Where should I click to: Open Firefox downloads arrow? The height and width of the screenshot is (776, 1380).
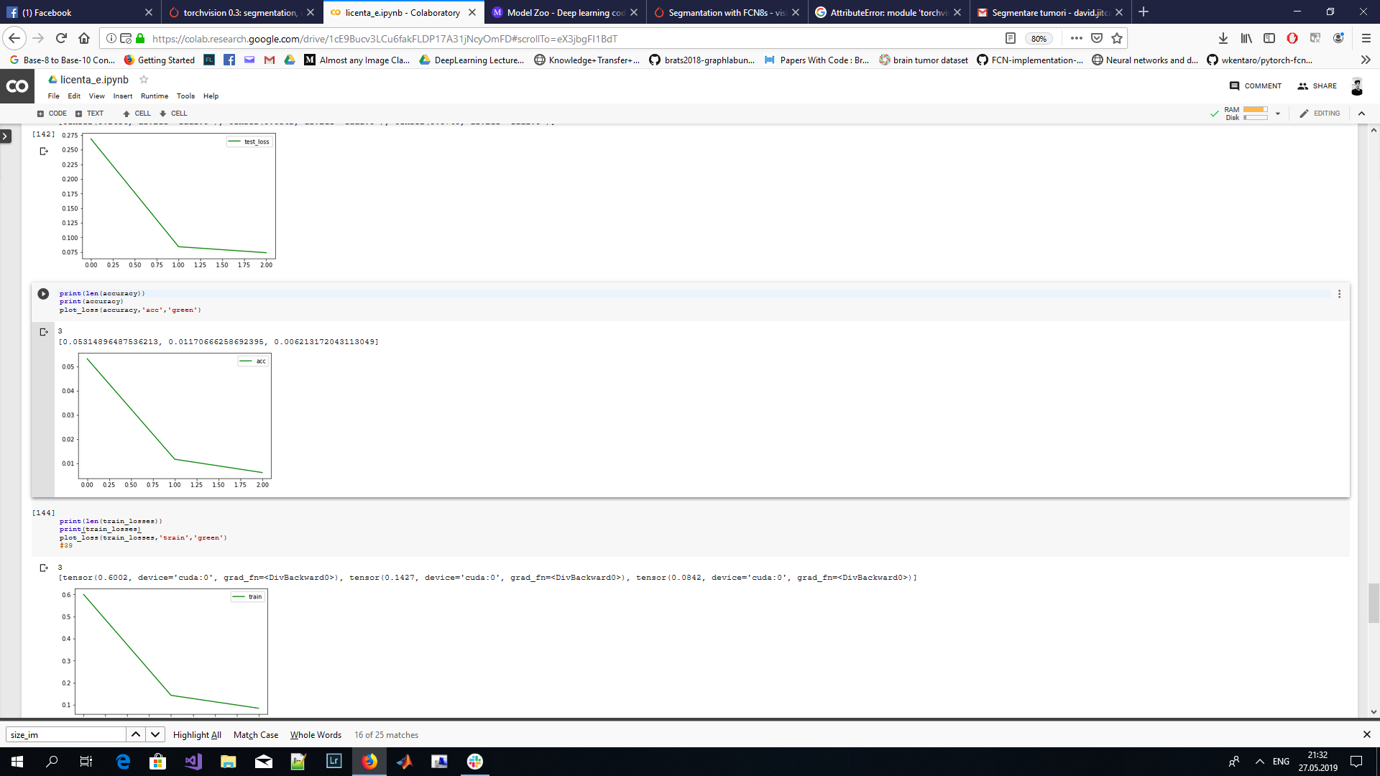pos(1223,38)
